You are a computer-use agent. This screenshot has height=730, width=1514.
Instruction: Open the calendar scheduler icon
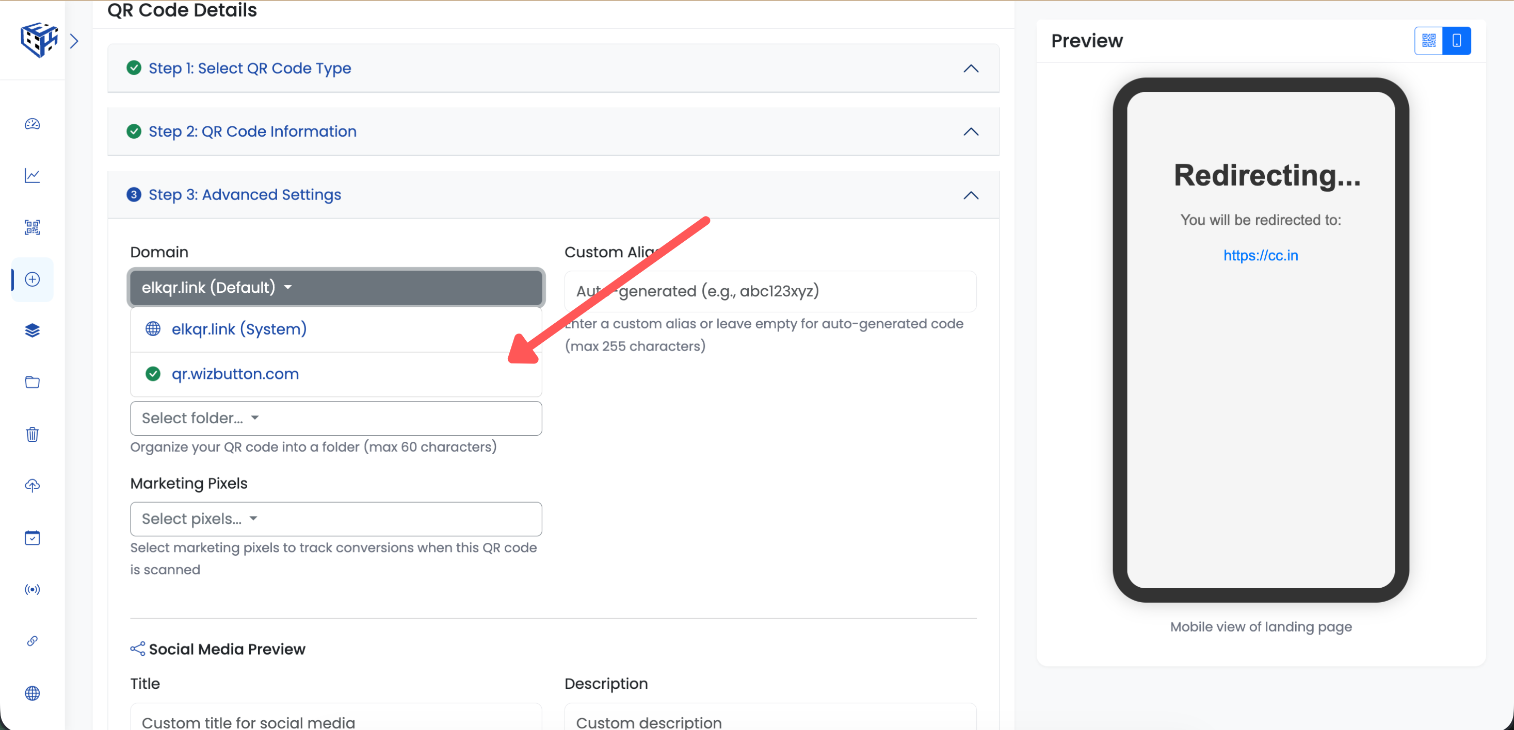[33, 537]
